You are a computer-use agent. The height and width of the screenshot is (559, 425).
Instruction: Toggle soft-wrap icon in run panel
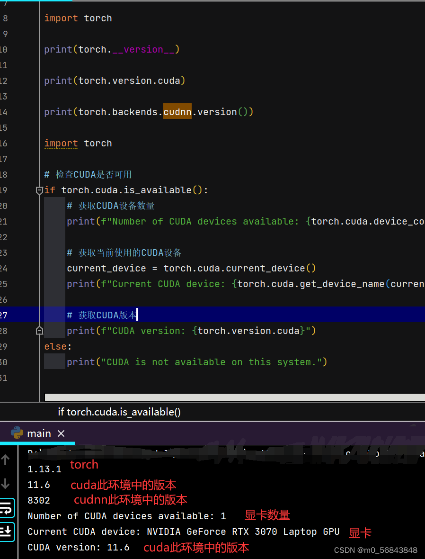[x=7, y=508]
